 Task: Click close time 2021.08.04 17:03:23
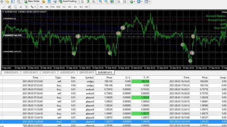179,85
